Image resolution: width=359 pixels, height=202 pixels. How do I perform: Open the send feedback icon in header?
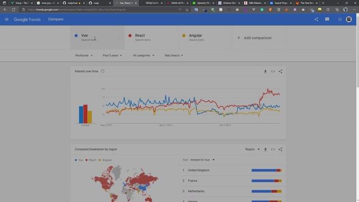click(x=327, y=20)
